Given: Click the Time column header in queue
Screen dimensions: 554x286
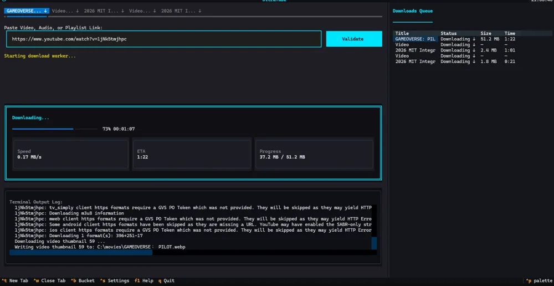Looking at the screenshot, I should click(x=510, y=33).
